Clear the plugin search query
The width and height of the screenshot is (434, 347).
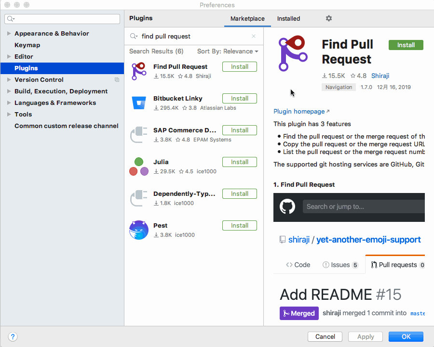[254, 36]
